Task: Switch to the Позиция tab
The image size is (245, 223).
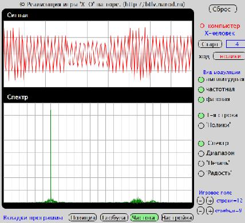Action: [82, 217]
